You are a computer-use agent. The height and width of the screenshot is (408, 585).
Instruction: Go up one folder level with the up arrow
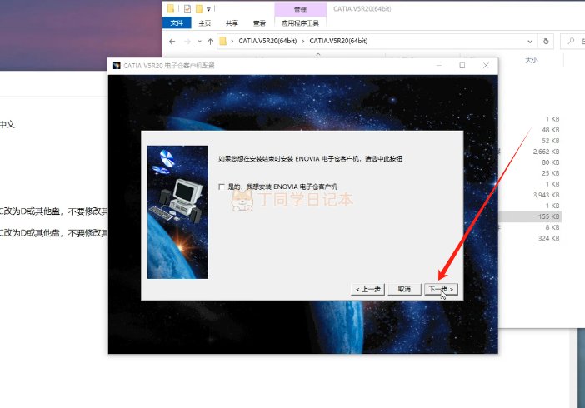[210, 41]
